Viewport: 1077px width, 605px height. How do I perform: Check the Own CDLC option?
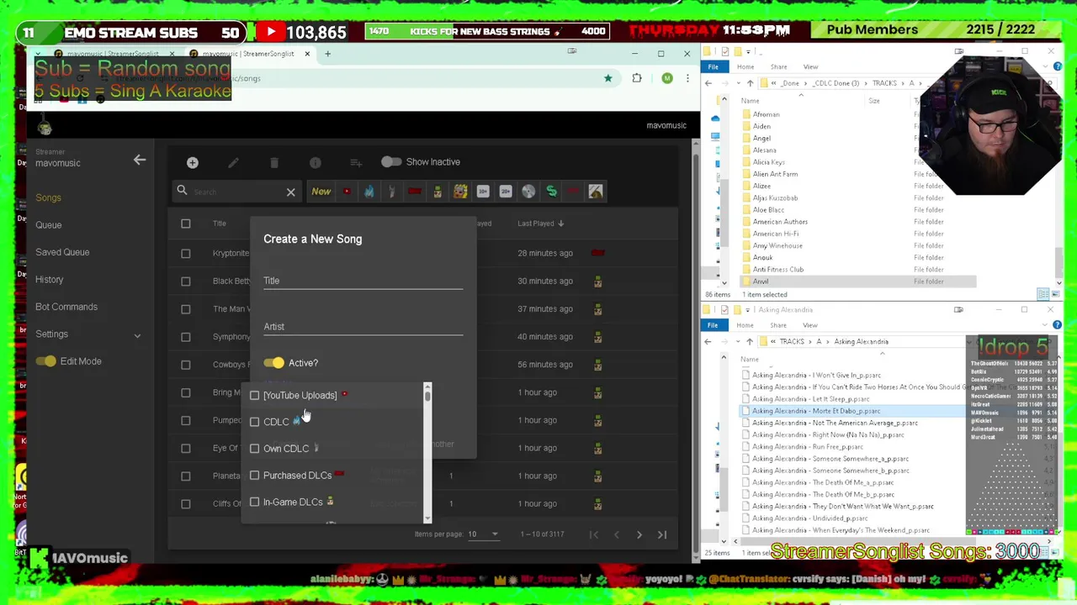(254, 449)
